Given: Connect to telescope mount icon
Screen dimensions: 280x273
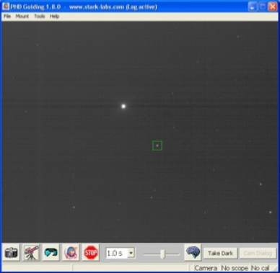Looking at the screenshot, I should pyautogui.click(x=31, y=253).
